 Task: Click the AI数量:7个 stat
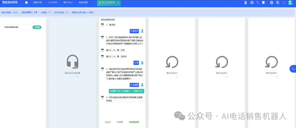point(46,13)
